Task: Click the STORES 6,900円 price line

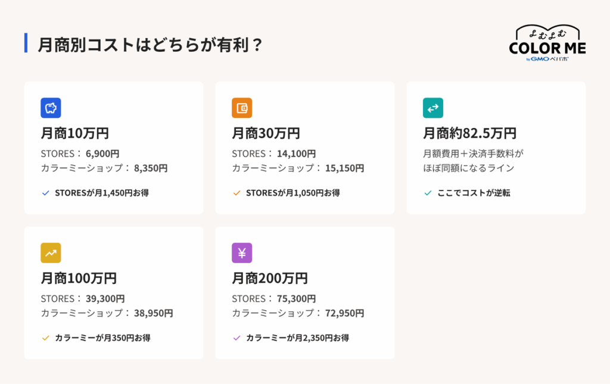Action: coord(80,154)
